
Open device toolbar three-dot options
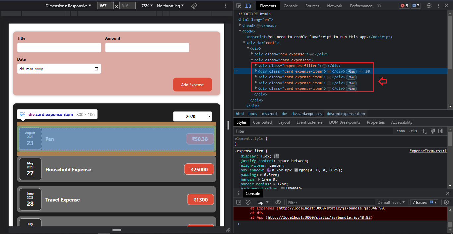[x=226, y=6]
